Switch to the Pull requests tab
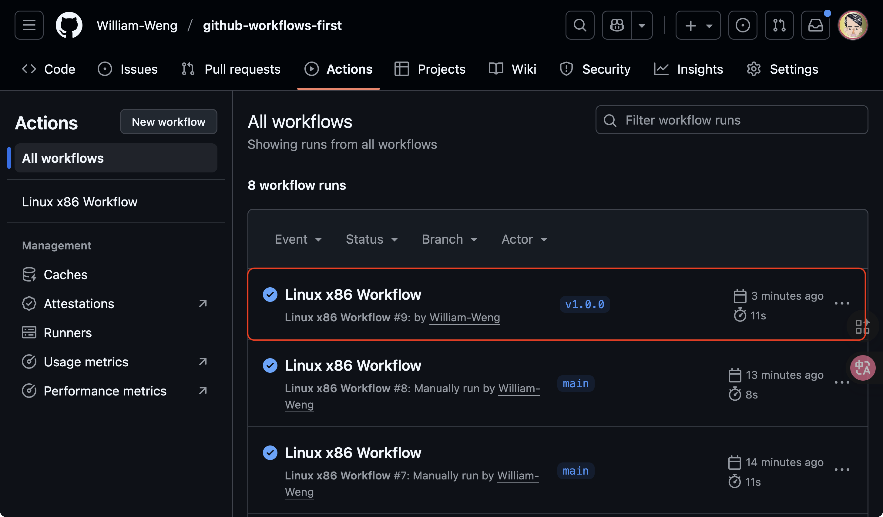This screenshot has height=517, width=883. (x=231, y=69)
